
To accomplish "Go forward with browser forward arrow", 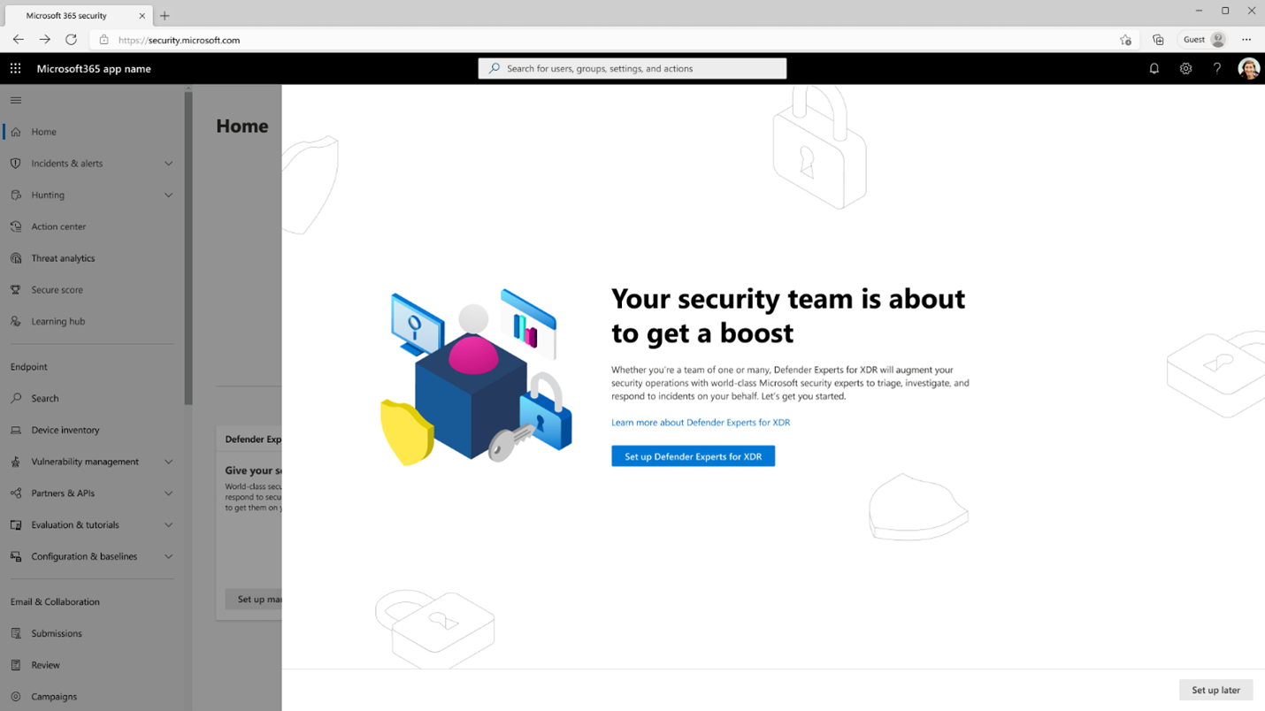I will coord(44,40).
